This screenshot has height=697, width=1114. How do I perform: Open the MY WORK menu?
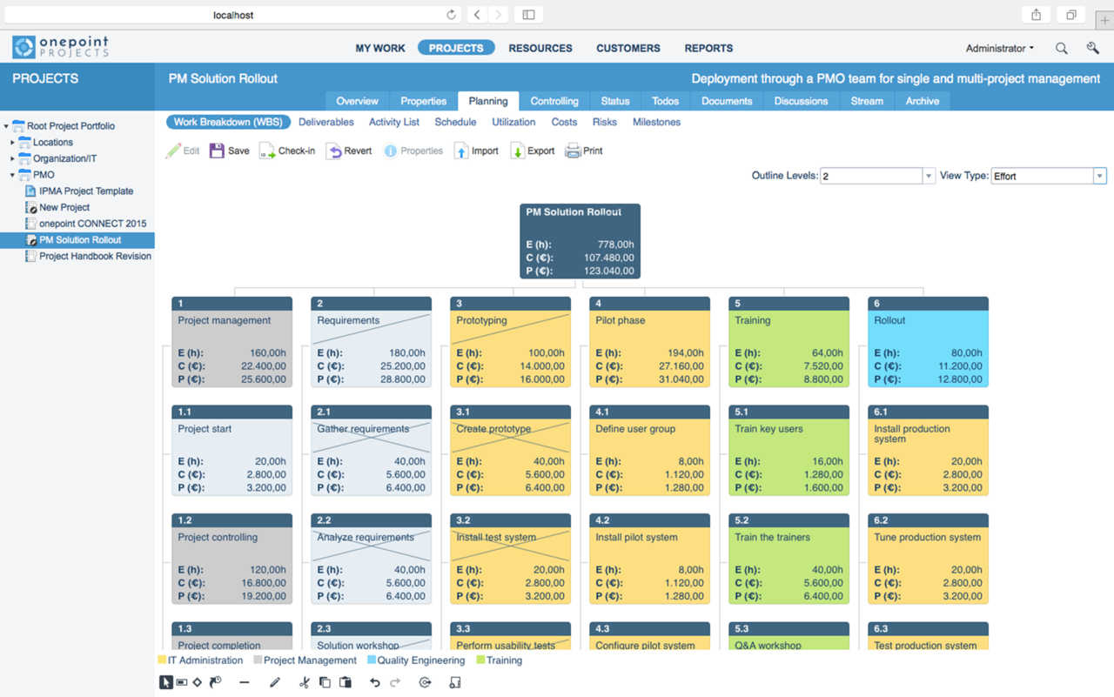pos(380,49)
